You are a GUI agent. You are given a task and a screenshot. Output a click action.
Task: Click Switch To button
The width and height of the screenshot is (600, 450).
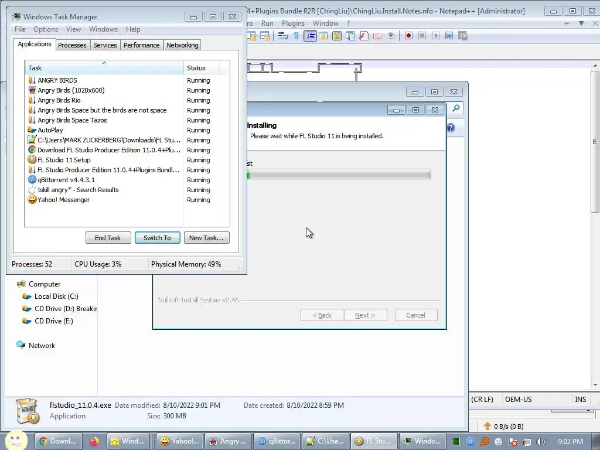pos(157,238)
